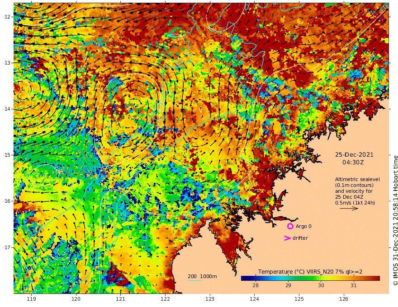Click longitude axis label 120

pos(76,299)
